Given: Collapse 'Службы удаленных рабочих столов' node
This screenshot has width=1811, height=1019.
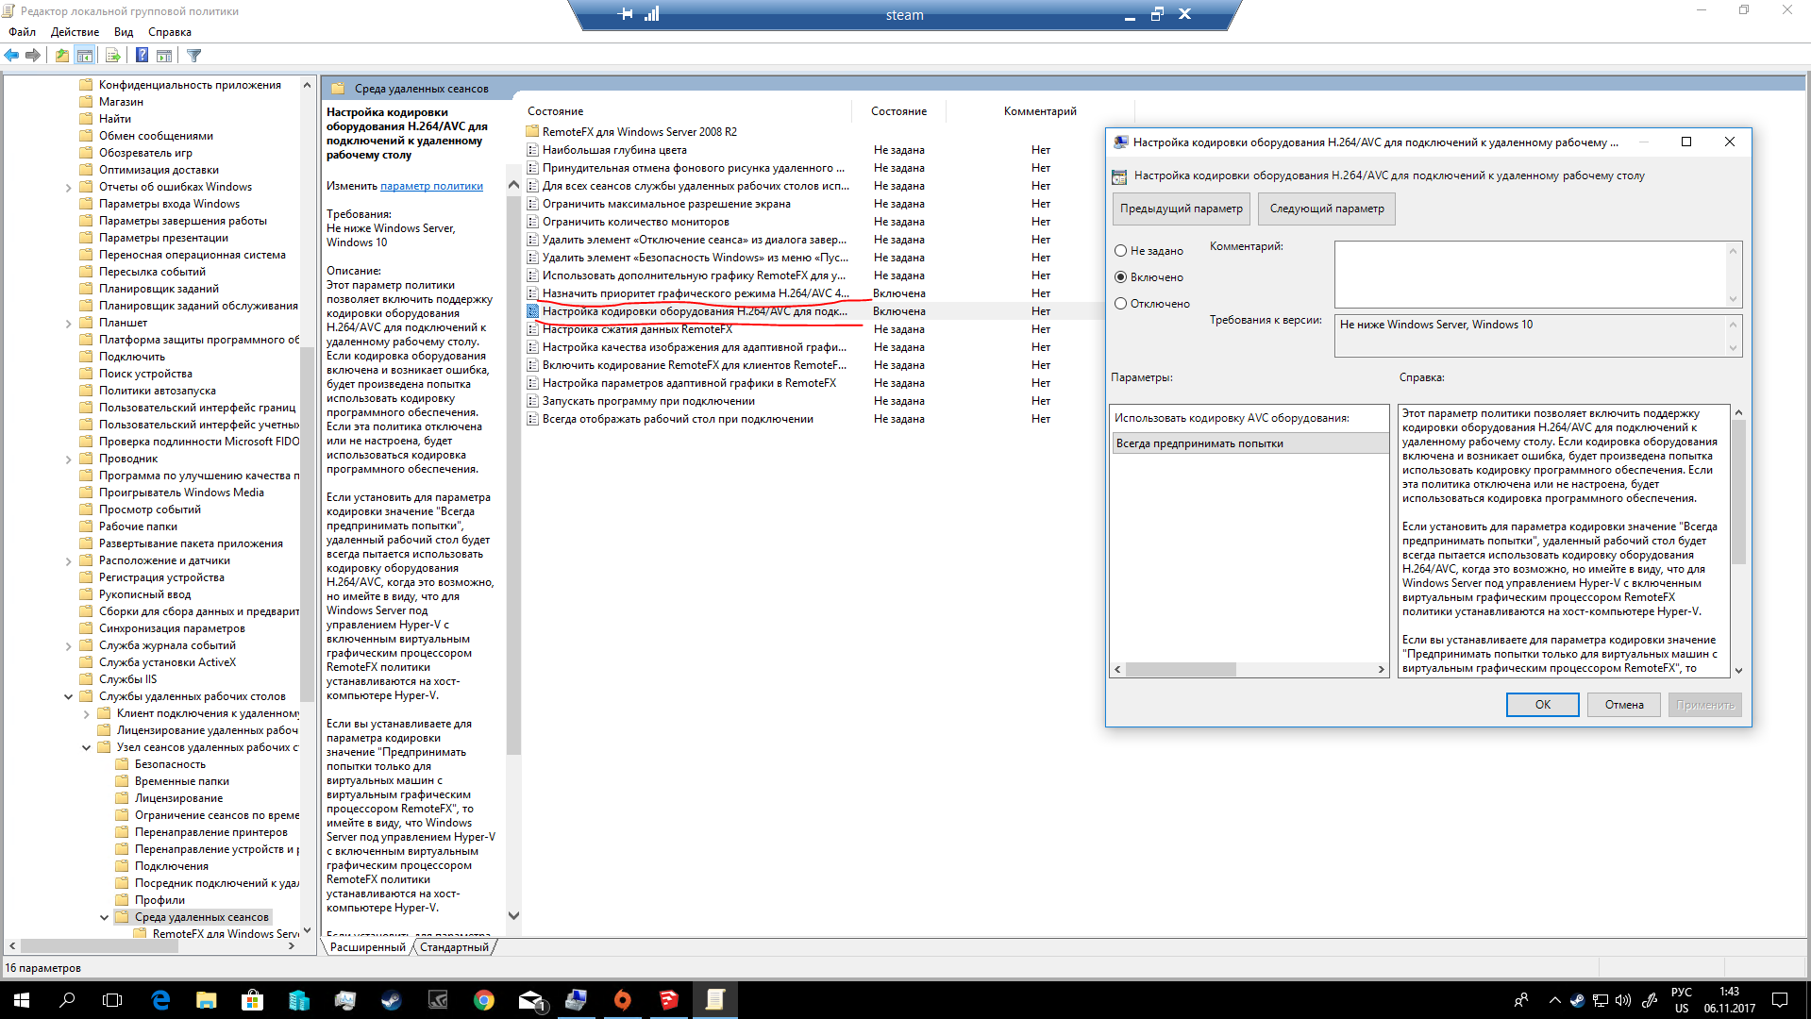Looking at the screenshot, I should click(x=68, y=696).
